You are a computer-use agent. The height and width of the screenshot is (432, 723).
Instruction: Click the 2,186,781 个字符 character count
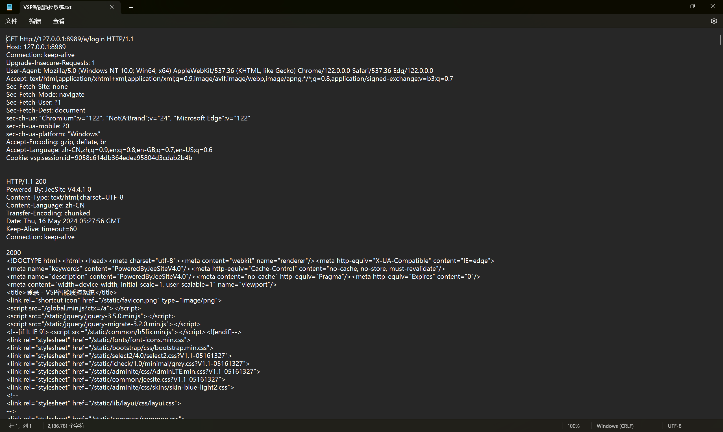click(x=66, y=426)
